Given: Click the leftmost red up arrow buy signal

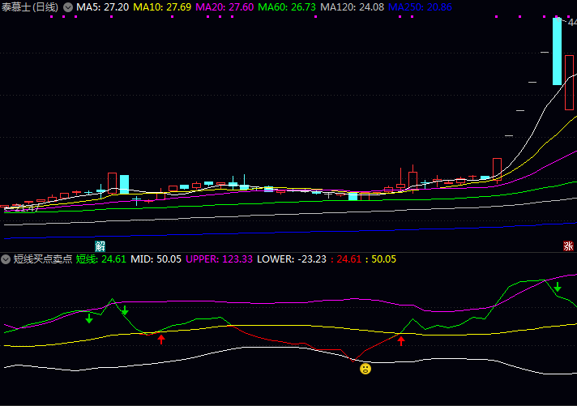Looking at the screenshot, I should pyautogui.click(x=161, y=339).
